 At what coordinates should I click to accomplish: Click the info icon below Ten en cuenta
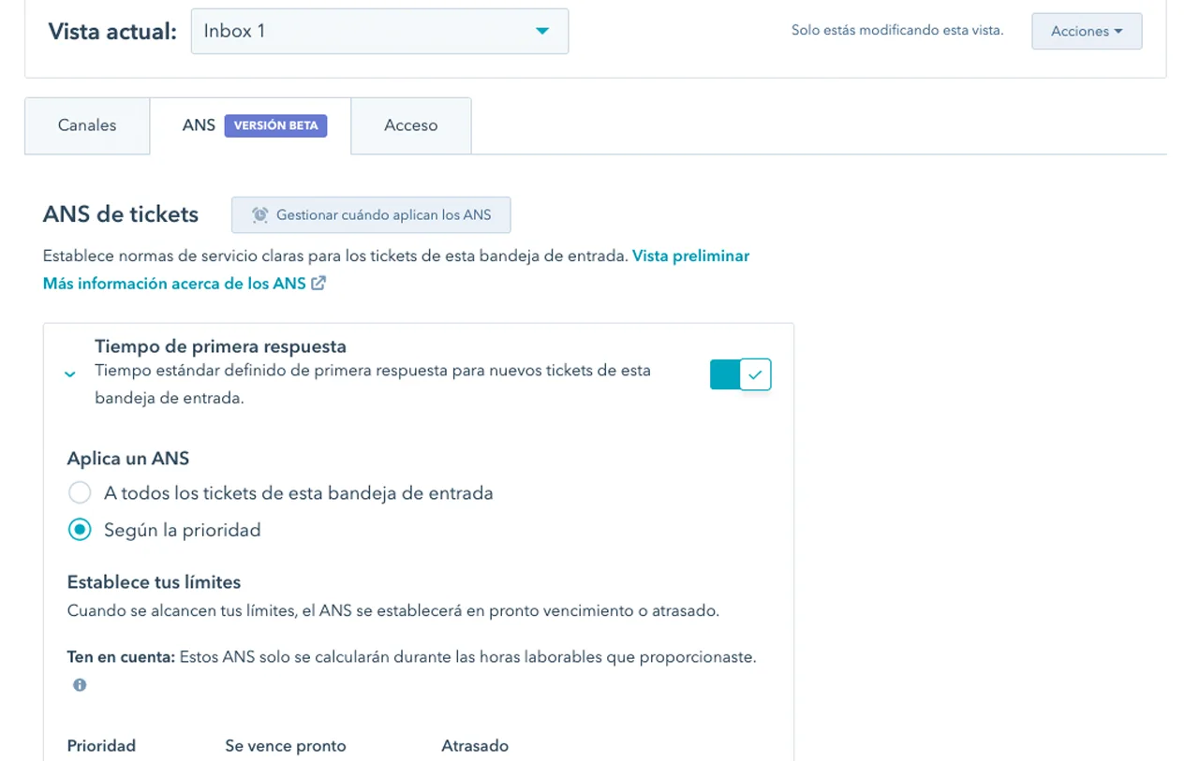point(80,685)
